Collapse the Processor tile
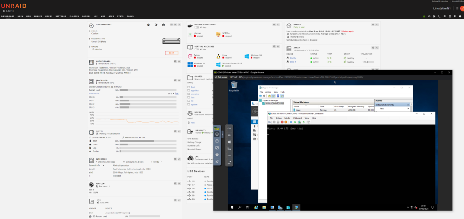Screen dimensions: 464x219 (x=179, y=80)
